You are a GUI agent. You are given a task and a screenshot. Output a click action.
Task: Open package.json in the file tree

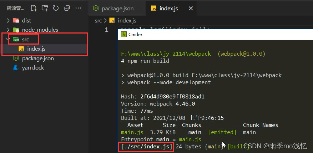pos(44,58)
